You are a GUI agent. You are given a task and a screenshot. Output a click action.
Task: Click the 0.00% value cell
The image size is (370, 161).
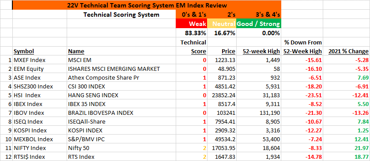pos(259,33)
